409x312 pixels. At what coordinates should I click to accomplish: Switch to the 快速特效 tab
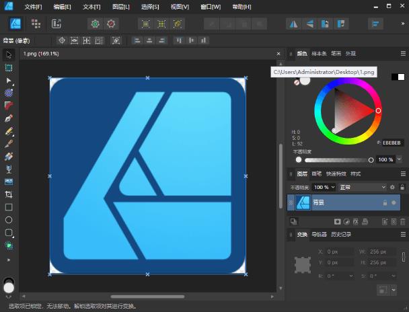[336, 174]
